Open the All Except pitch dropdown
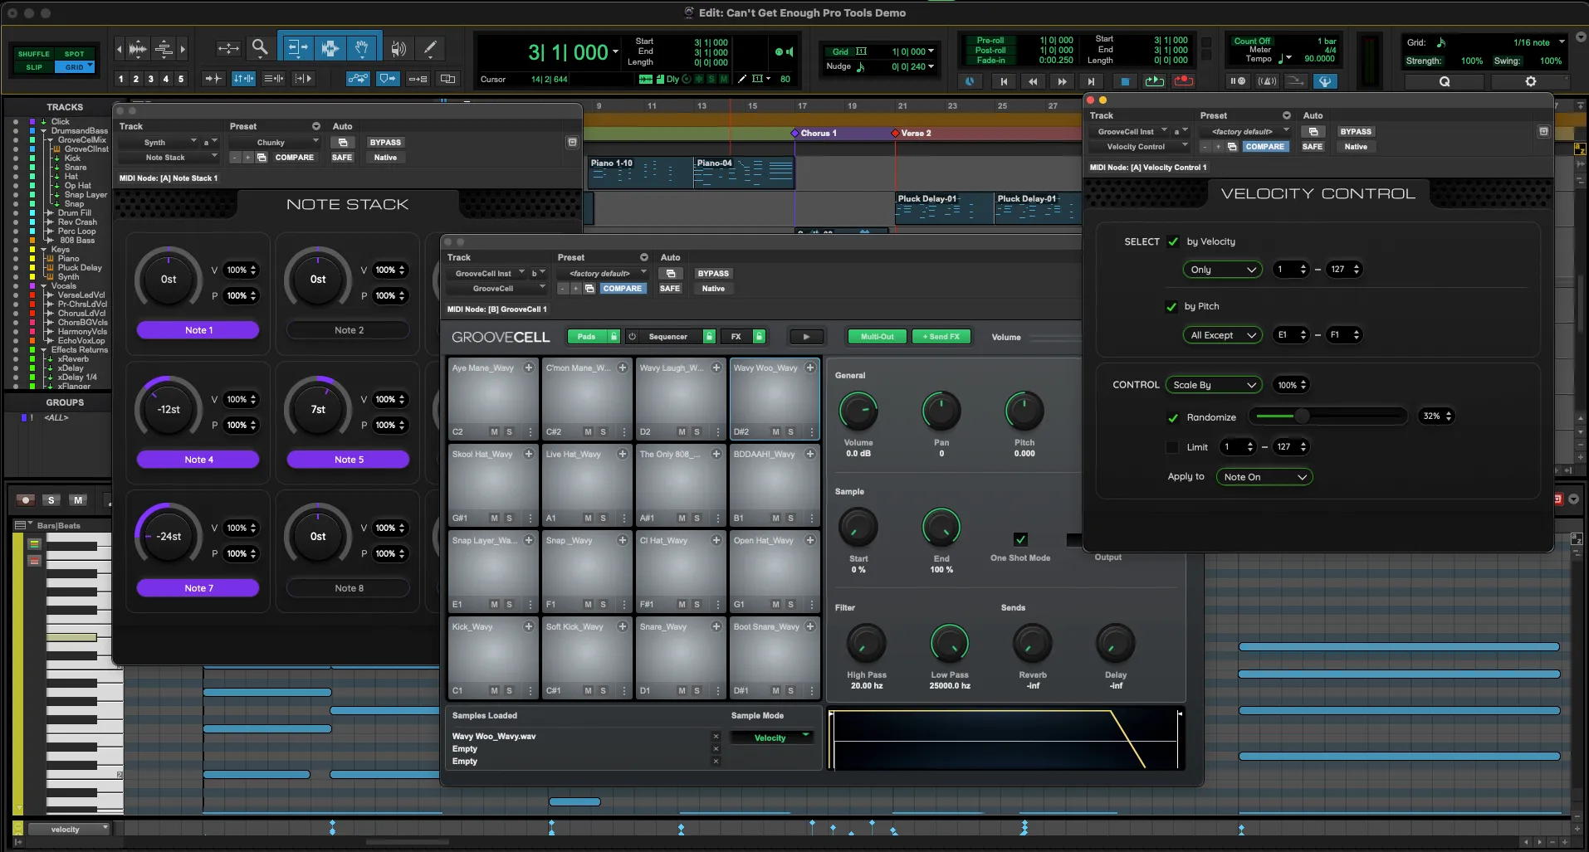 pos(1222,335)
